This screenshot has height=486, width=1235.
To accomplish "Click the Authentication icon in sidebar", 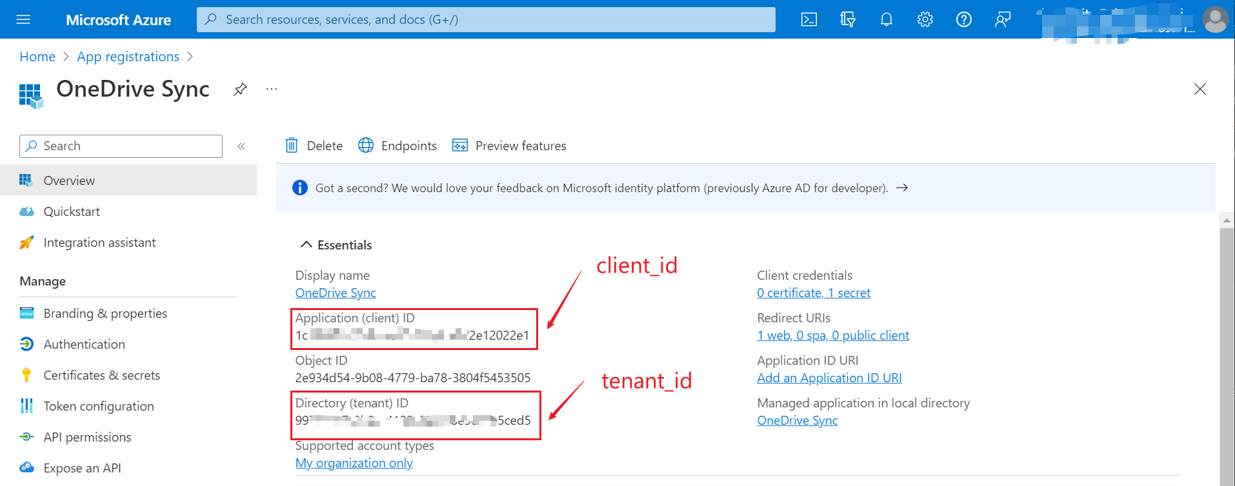I will click(x=26, y=344).
